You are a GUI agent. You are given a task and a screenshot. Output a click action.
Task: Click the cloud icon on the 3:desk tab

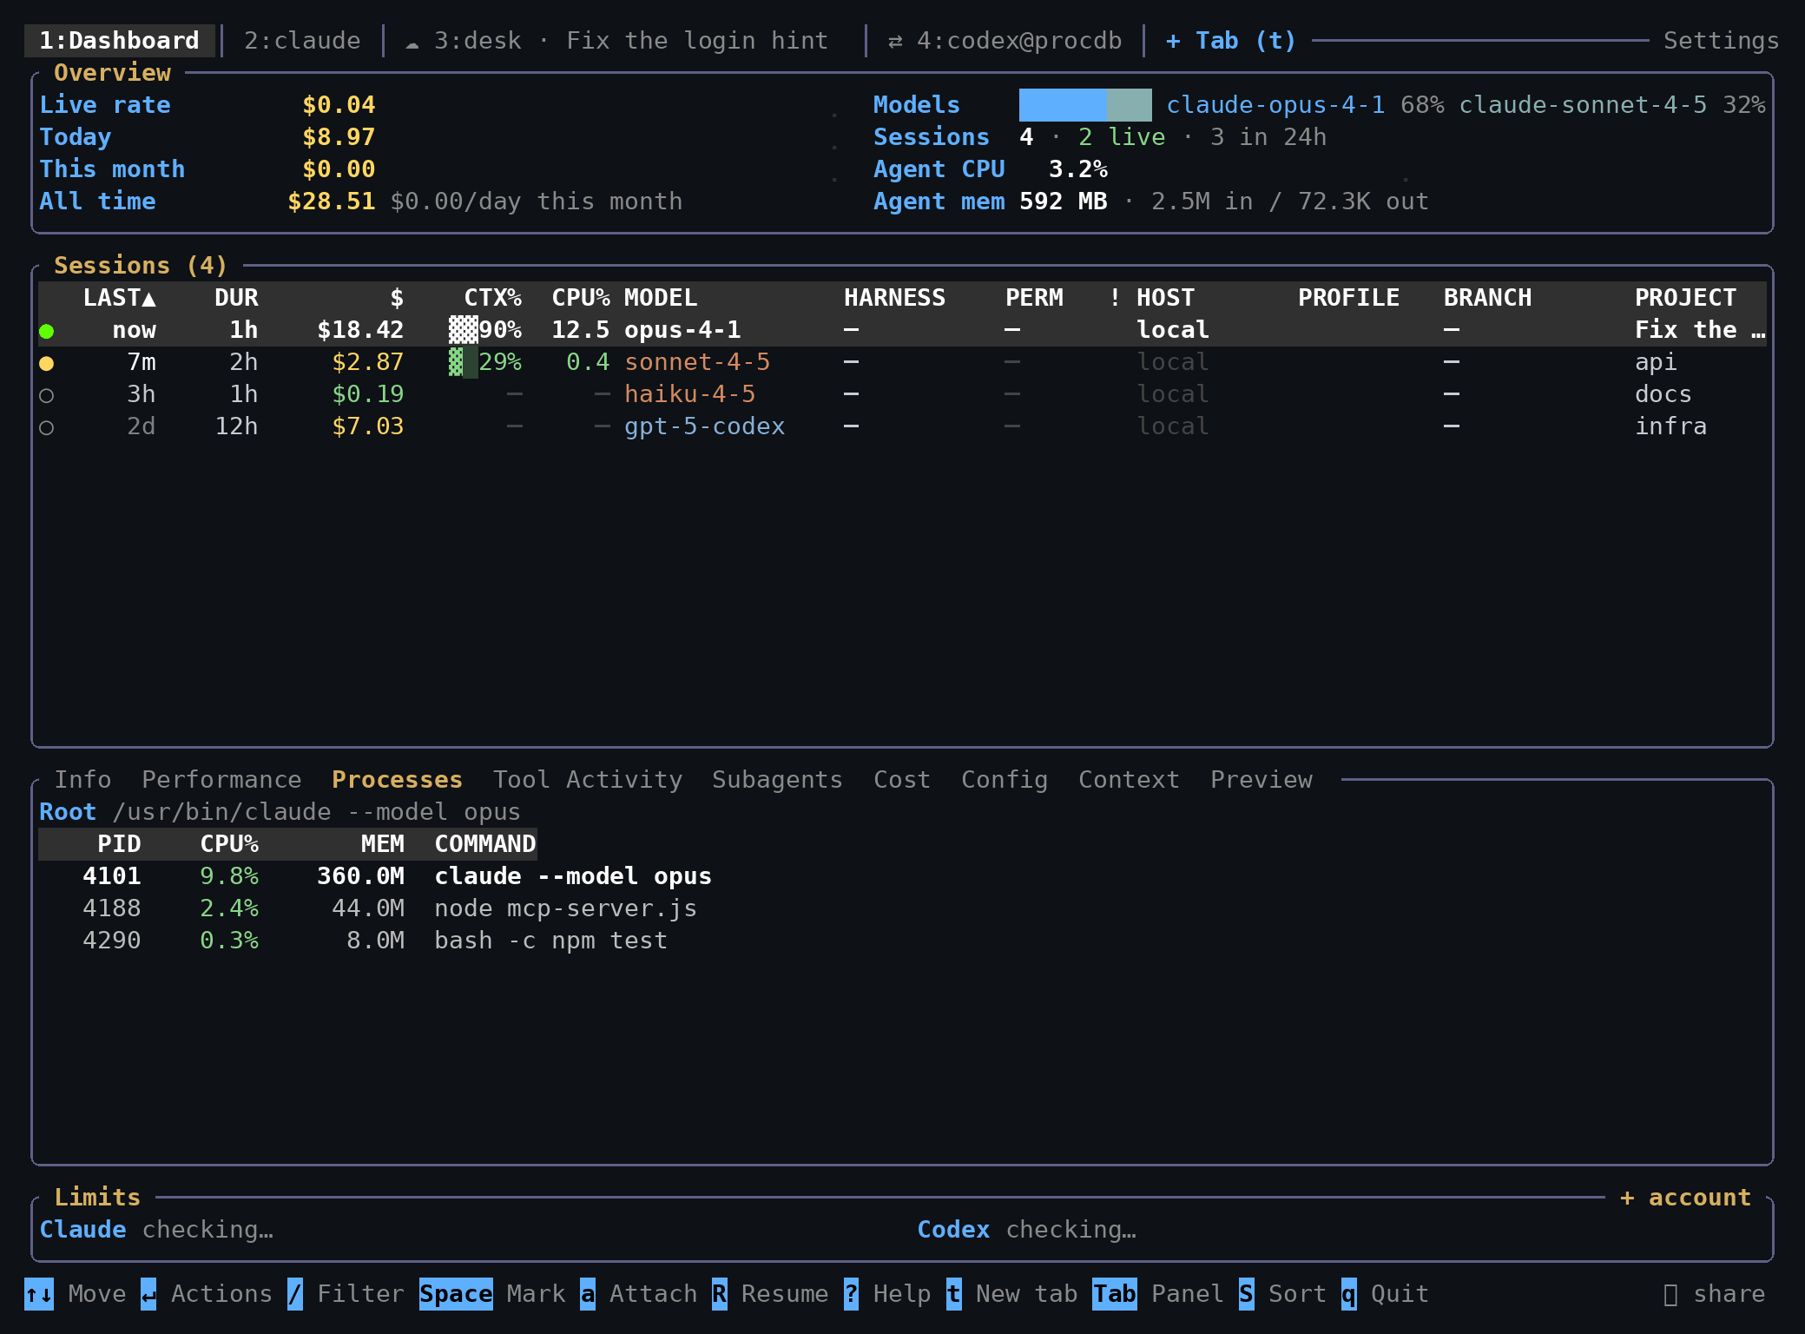click(x=412, y=43)
